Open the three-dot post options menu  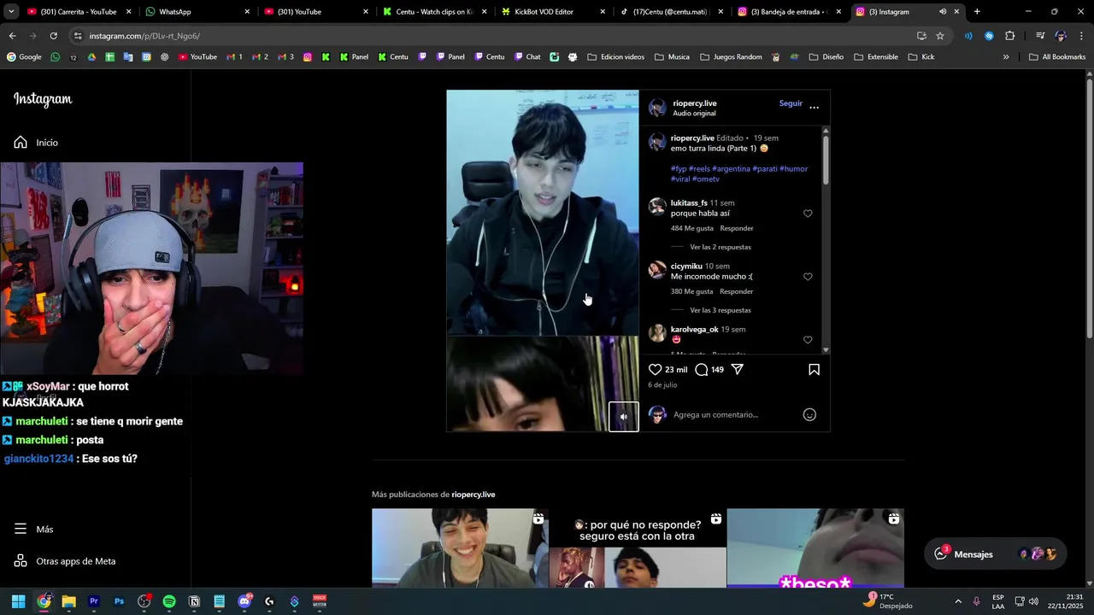coord(814,108)
